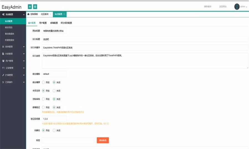This screenshot has width=249, height=149.
Task: Switch to the 控制面板 page tab
Action: pos(33,14)
